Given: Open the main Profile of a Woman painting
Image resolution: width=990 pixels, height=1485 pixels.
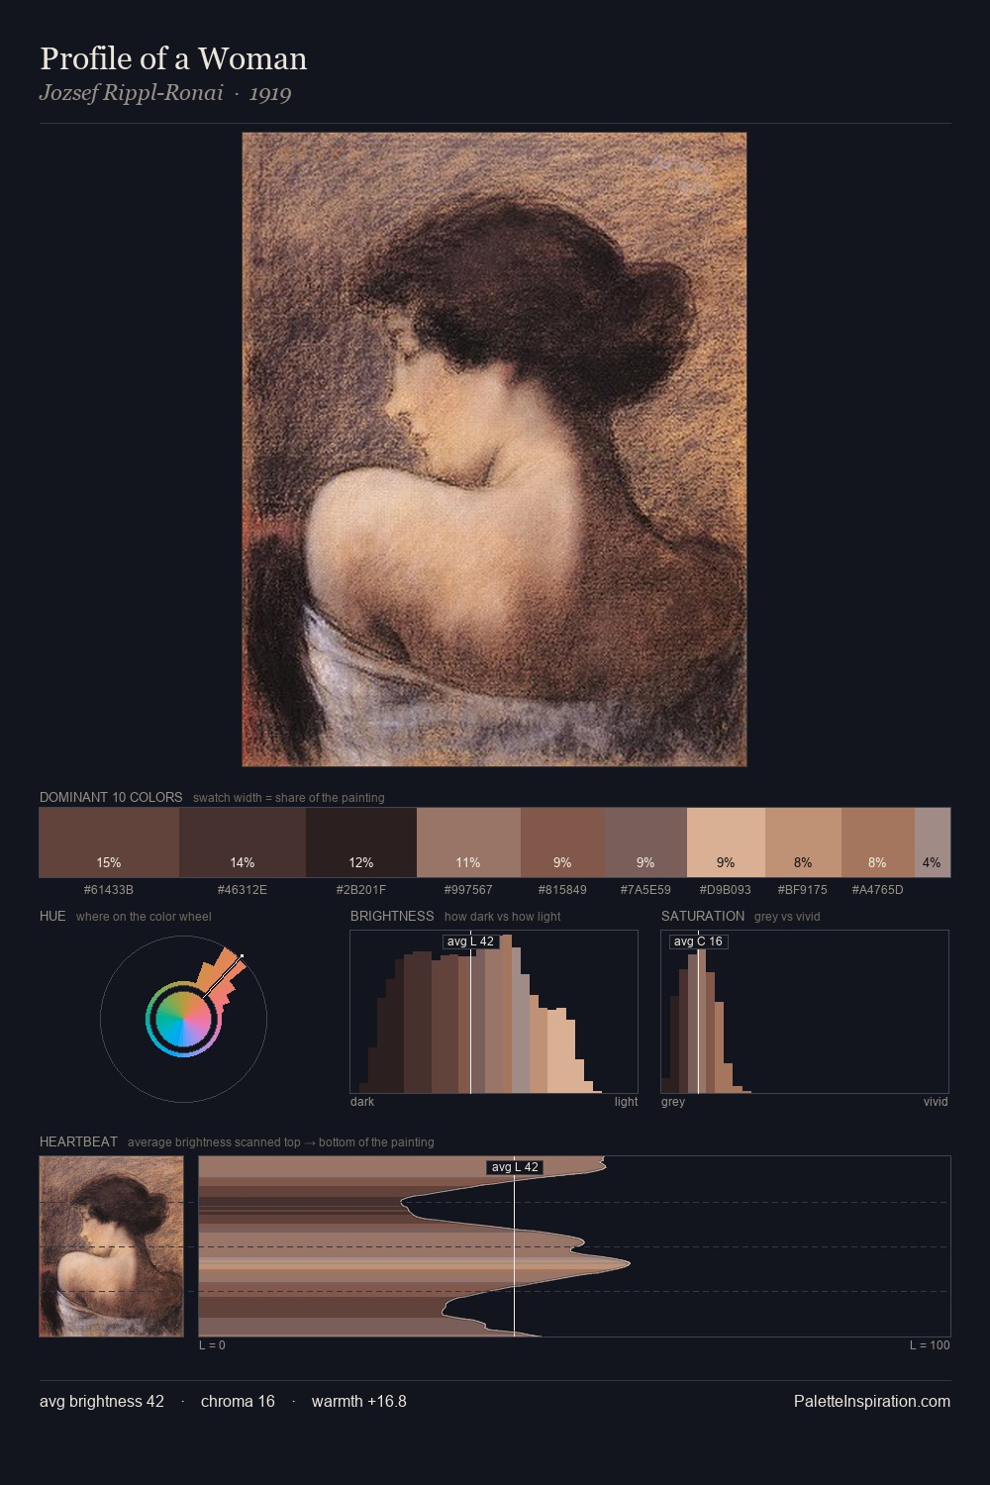Looking at the screenshot, I should tap(494, 449).
